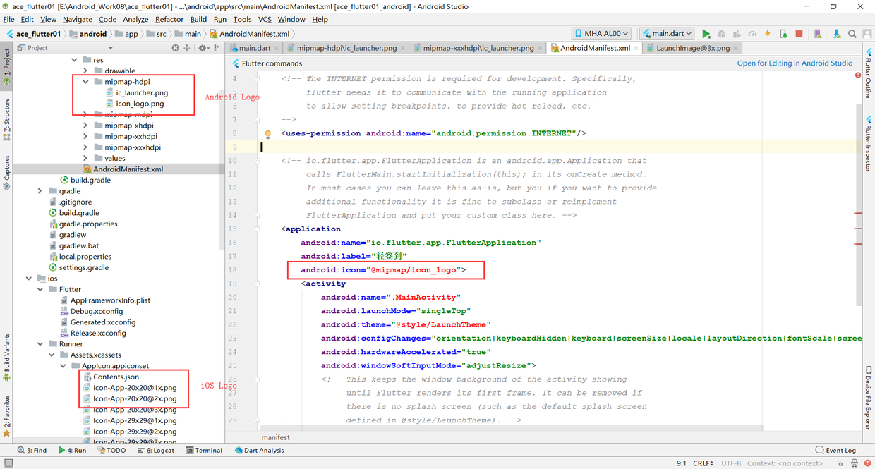Stop the running app with red square

(799, 34)
